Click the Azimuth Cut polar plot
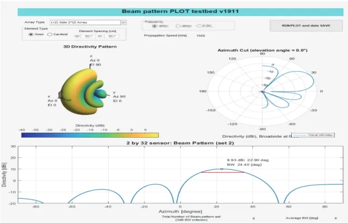Image resolution: width=348 pixels, height=223 pixels. (x=262, y=91)
